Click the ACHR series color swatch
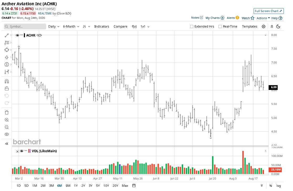293x191 pixels. point(24,35)
